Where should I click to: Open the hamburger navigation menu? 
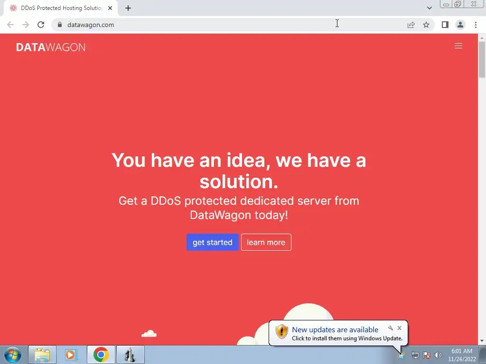coord(458,46)
